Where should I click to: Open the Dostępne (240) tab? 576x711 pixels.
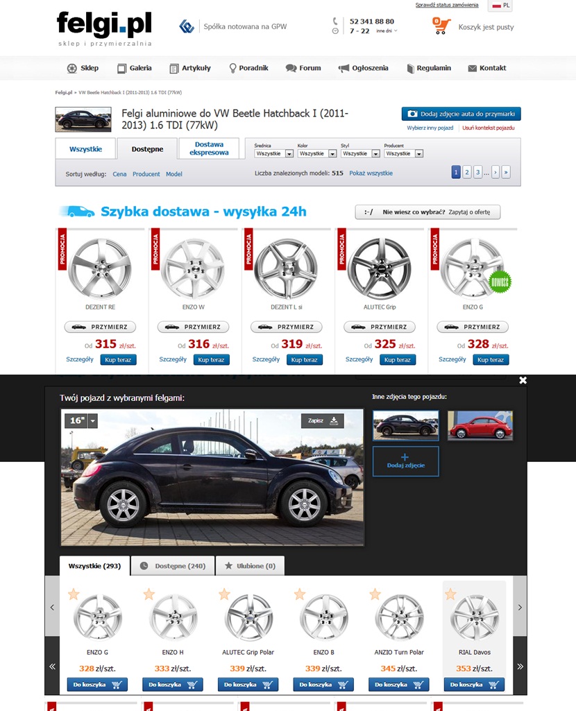(x=173, y=566)
